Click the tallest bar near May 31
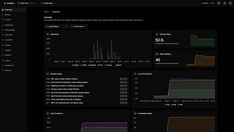Screen dimensions: 234x132 [111, 49]
